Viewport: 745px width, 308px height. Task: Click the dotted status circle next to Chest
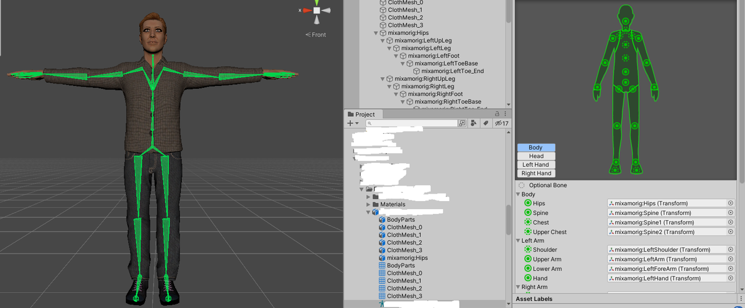[528, 222]
